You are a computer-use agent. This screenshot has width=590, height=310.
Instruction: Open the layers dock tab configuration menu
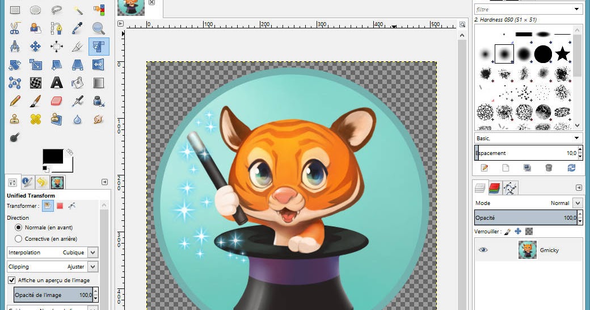579,187
